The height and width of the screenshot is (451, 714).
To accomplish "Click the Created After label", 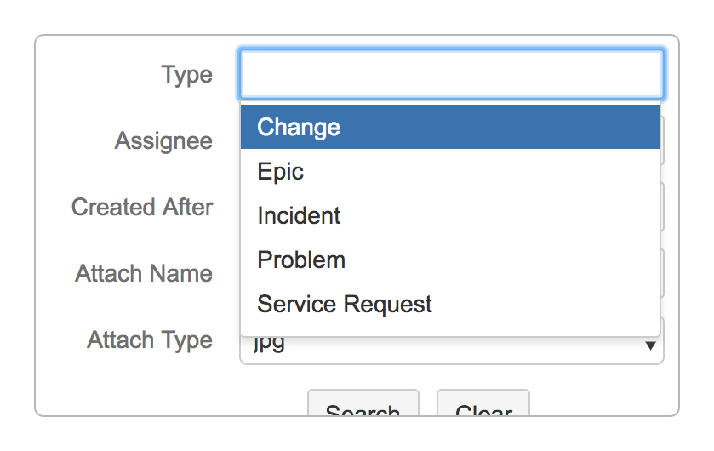I will click(142, 207).
